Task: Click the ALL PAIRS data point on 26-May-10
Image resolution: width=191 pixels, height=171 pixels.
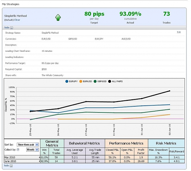Action: click(58, 109)
